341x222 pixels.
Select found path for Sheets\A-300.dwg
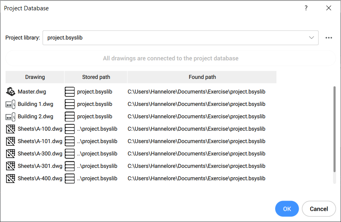point(196,154)
